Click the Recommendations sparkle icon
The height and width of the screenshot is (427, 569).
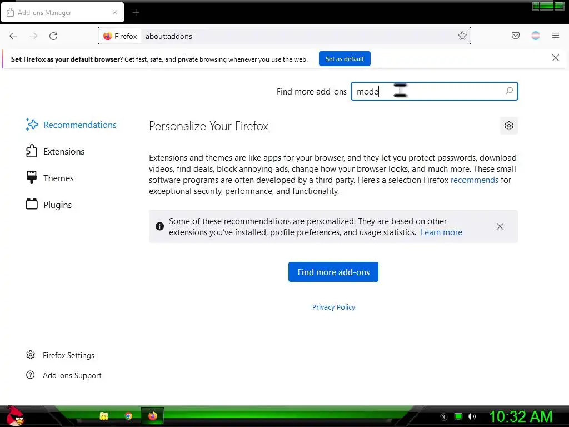[x=32, y=124]
